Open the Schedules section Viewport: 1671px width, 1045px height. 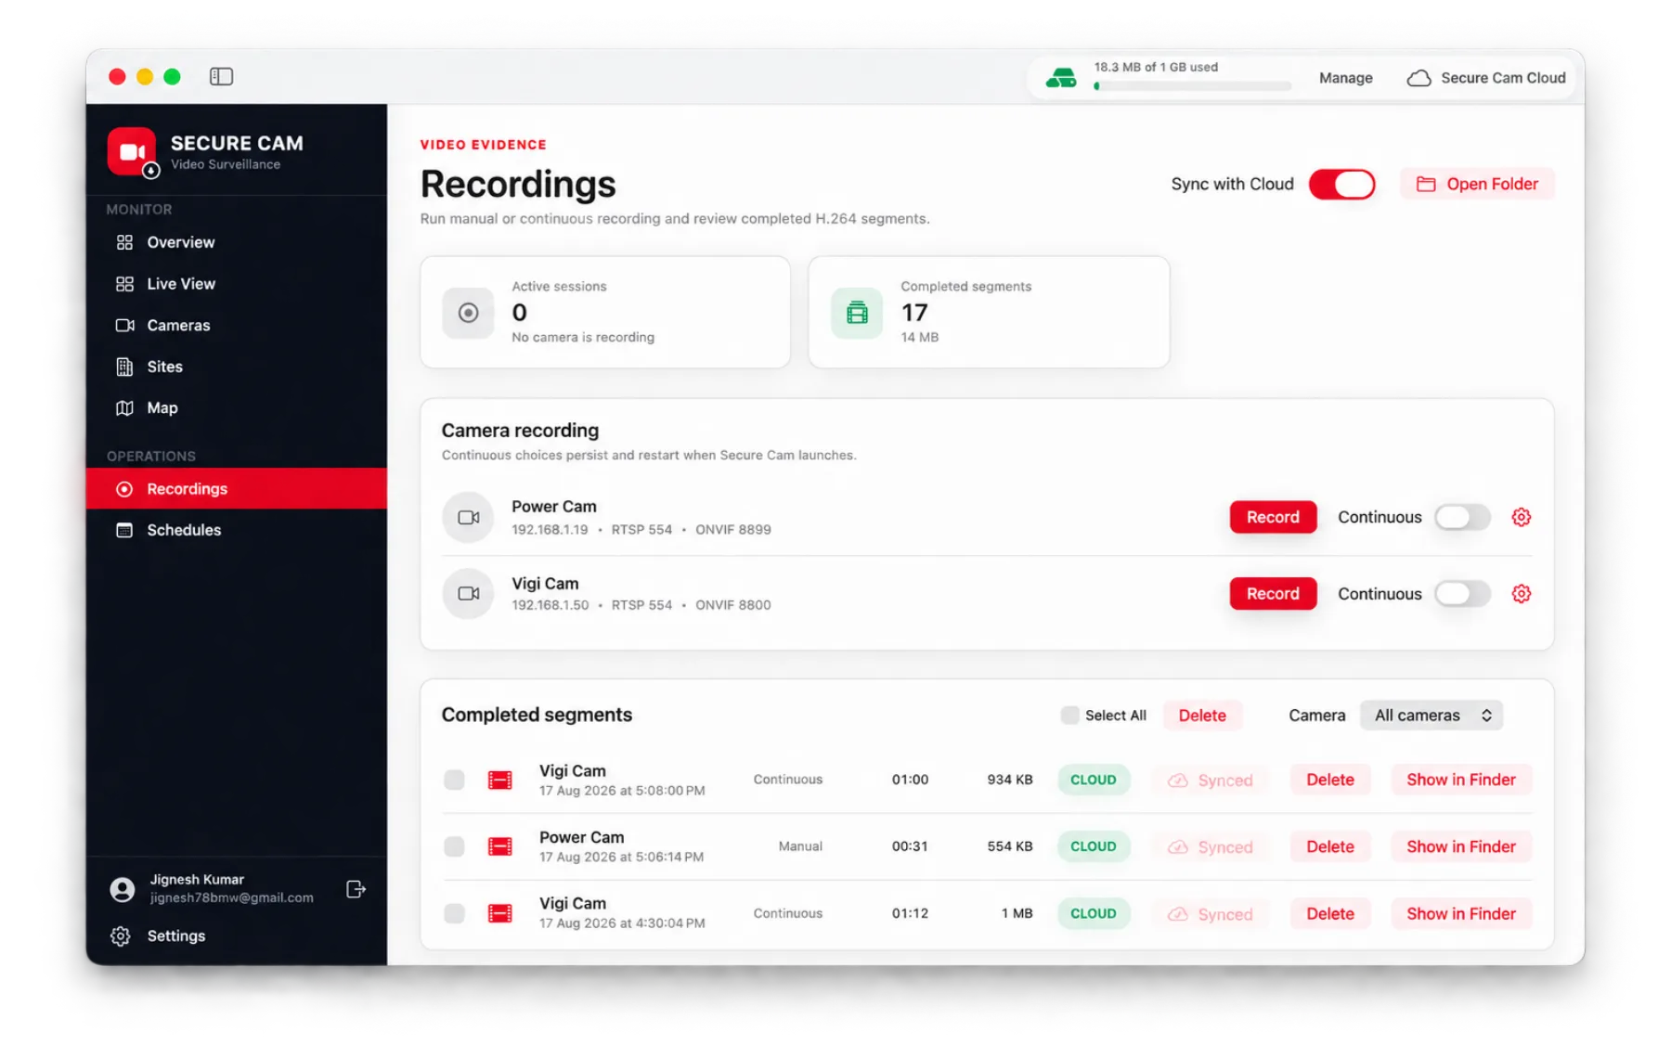click(237, 530)
